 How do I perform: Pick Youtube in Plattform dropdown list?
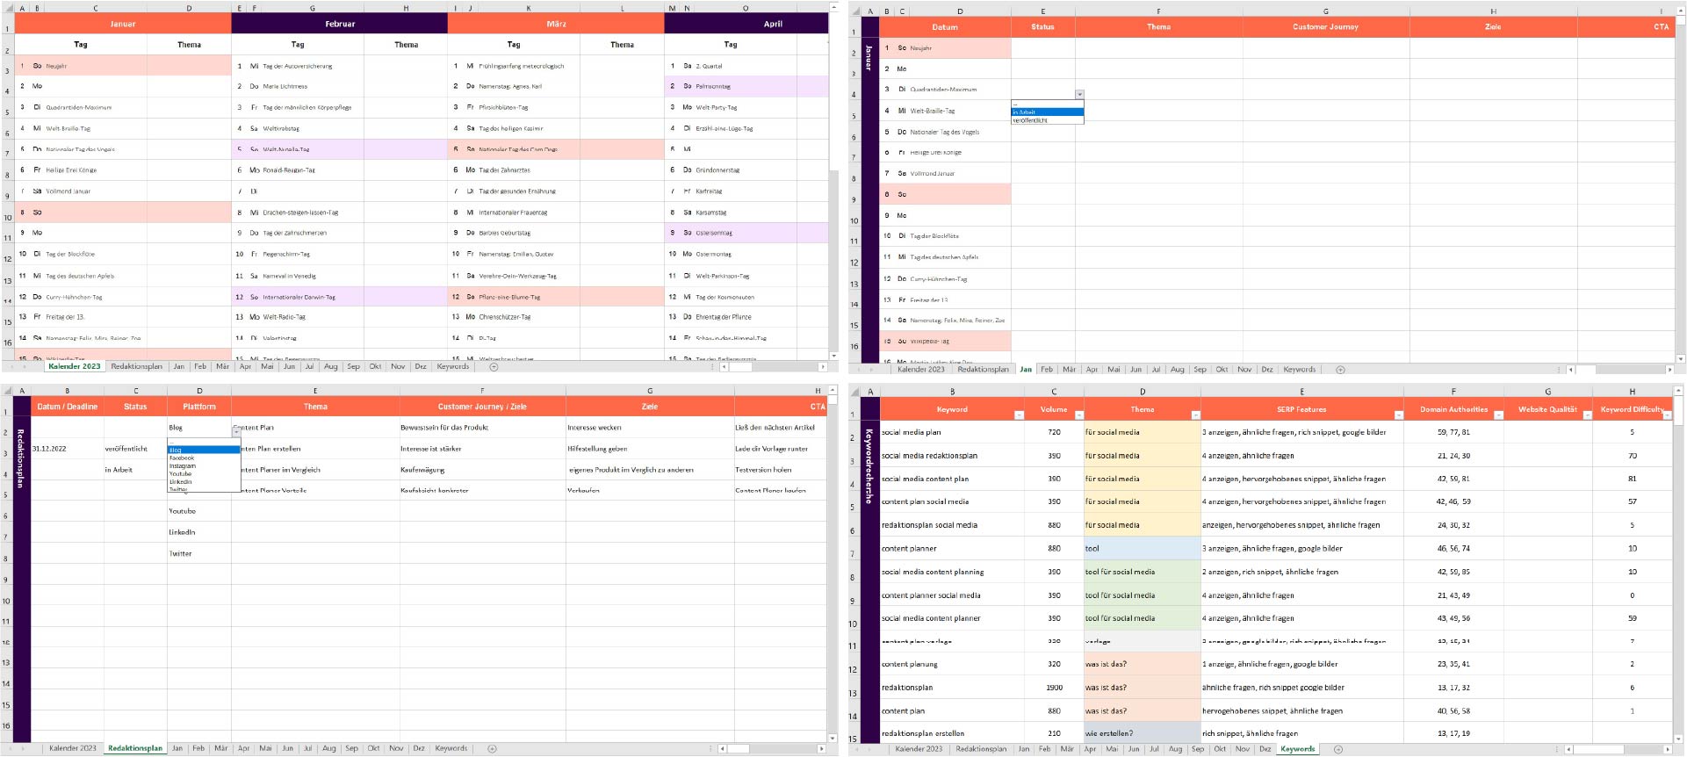[x=203, y=473]
